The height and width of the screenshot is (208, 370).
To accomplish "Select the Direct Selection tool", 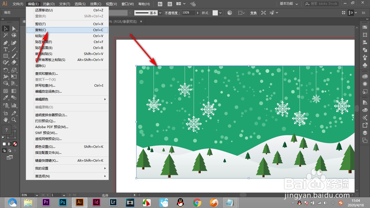I will click(14, 28).
